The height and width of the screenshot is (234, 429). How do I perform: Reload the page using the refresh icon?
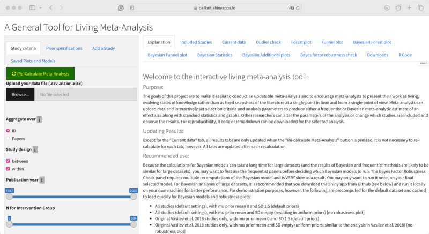298,8
